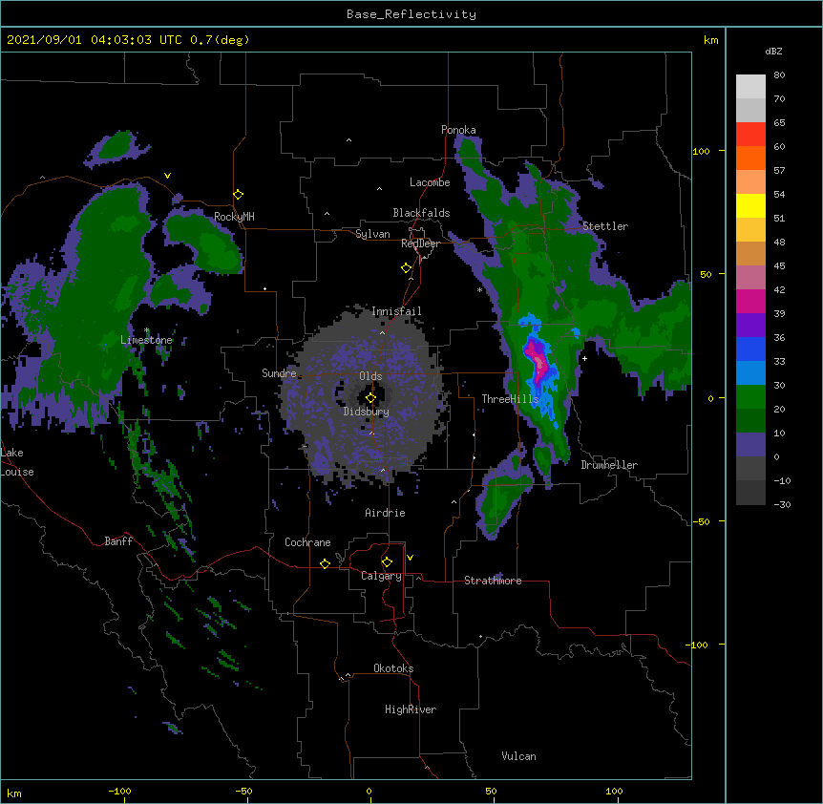Pick the light blue 33 dBZ legend swatch
823x804 pixels.
tap(750, 373)
